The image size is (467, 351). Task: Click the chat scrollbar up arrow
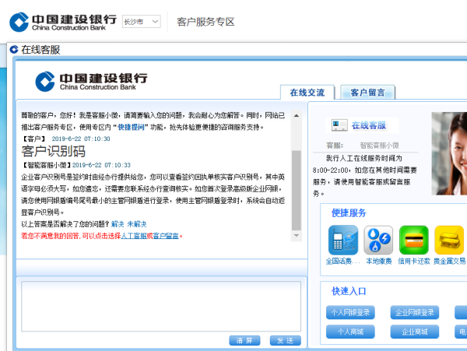[x=297, y=115]
